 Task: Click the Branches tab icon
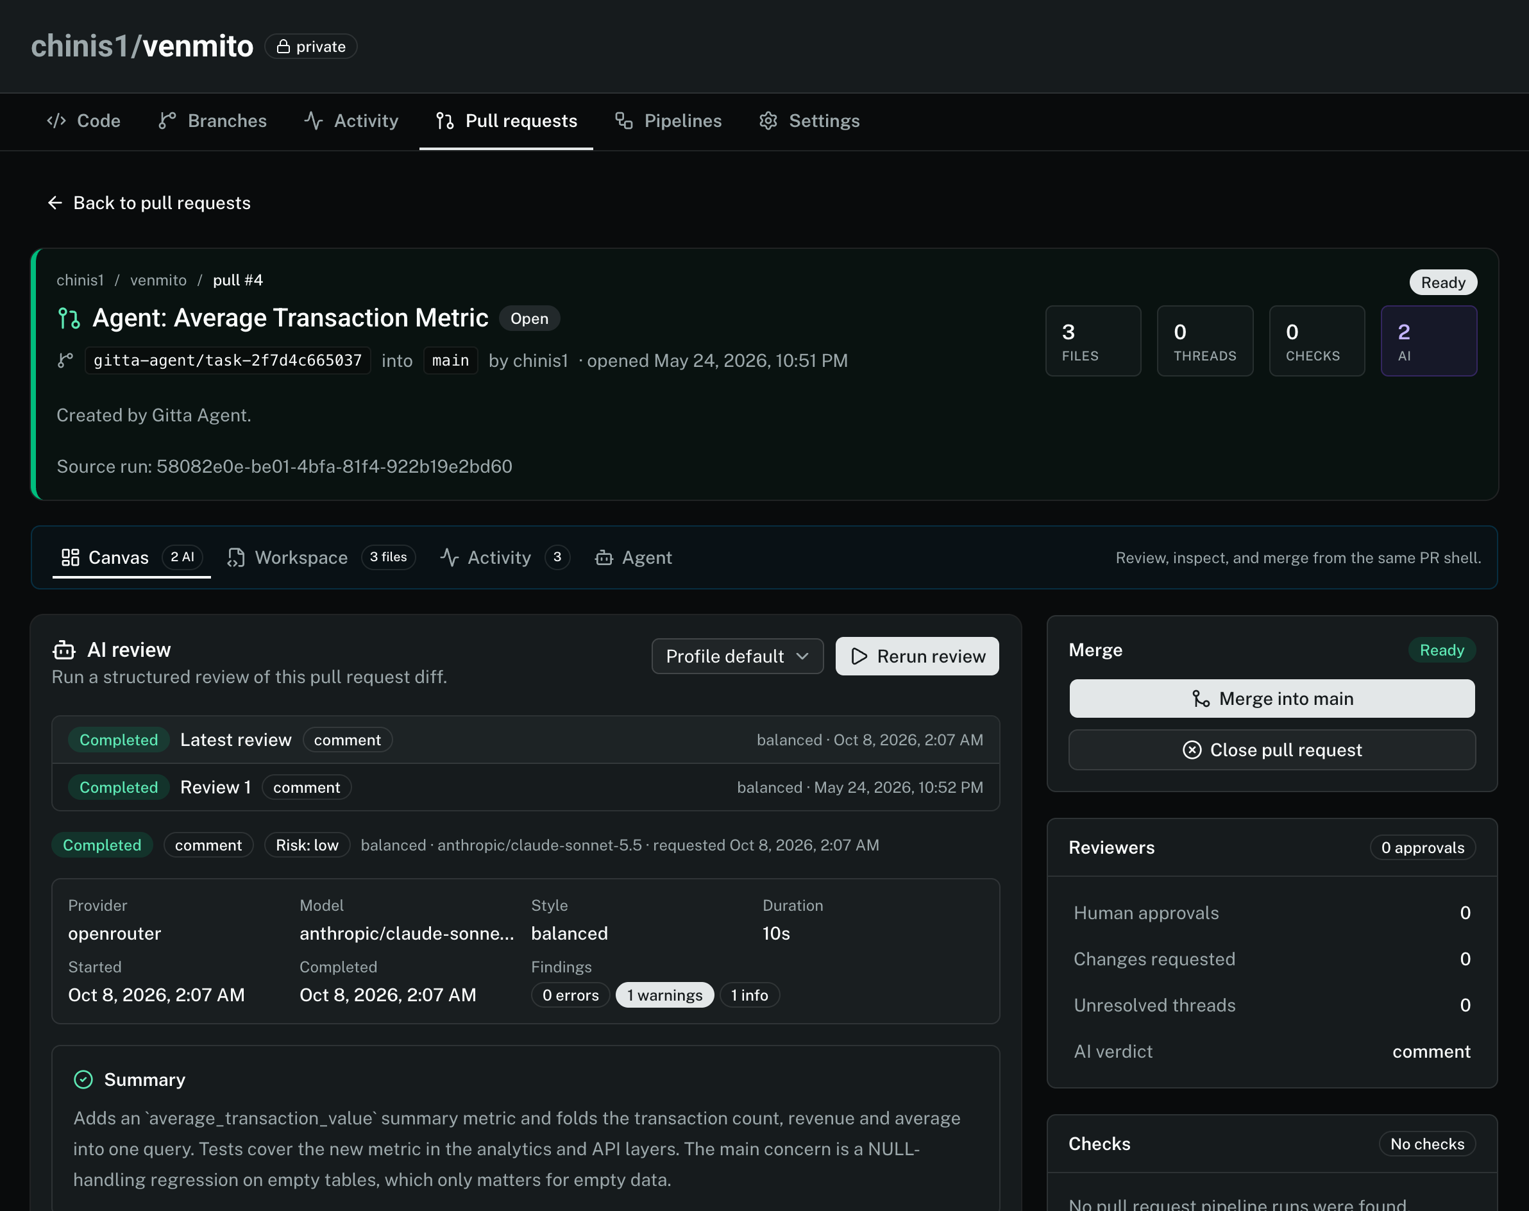(x=167, y=121)
